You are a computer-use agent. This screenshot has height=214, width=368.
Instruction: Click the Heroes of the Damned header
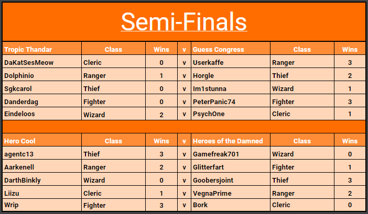[x=231, y=140]
